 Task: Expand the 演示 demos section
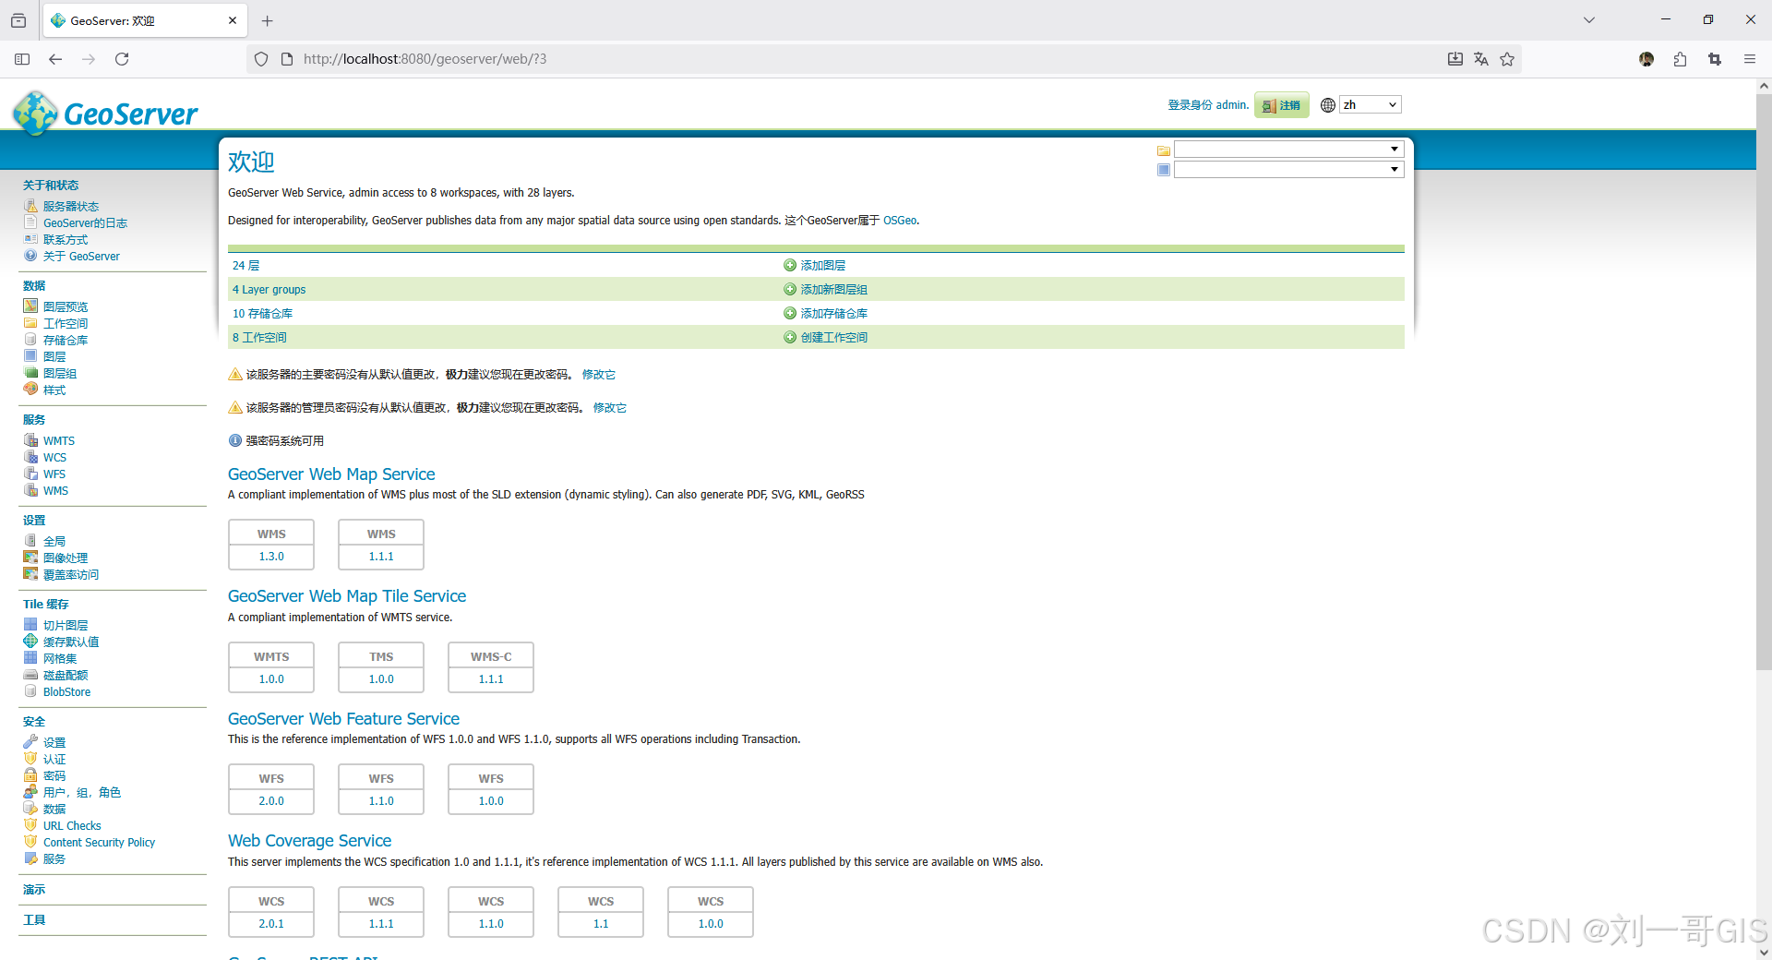point(34,890)
